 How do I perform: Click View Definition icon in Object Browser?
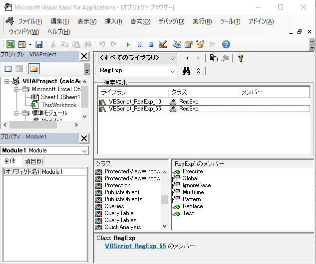pyautogui.click(x=225, y=58)
